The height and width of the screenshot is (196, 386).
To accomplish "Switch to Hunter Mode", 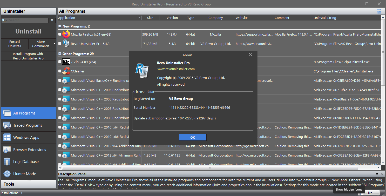I will click(x=29, y=174).
